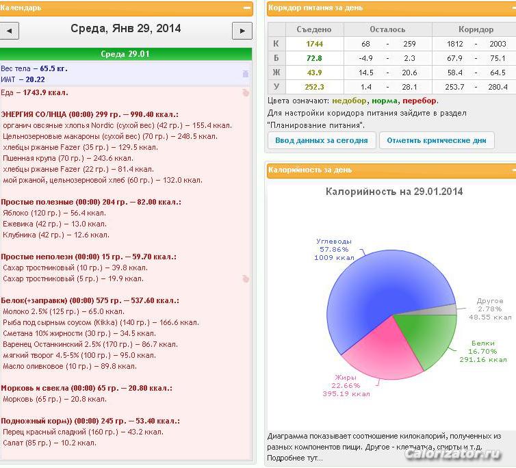The width and height of the screenshot is (516, 468).
Task: Collapse the Календарь panel using minus
Action: [247, 8]
